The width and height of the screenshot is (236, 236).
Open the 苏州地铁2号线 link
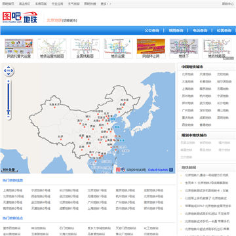coord(125,208)
